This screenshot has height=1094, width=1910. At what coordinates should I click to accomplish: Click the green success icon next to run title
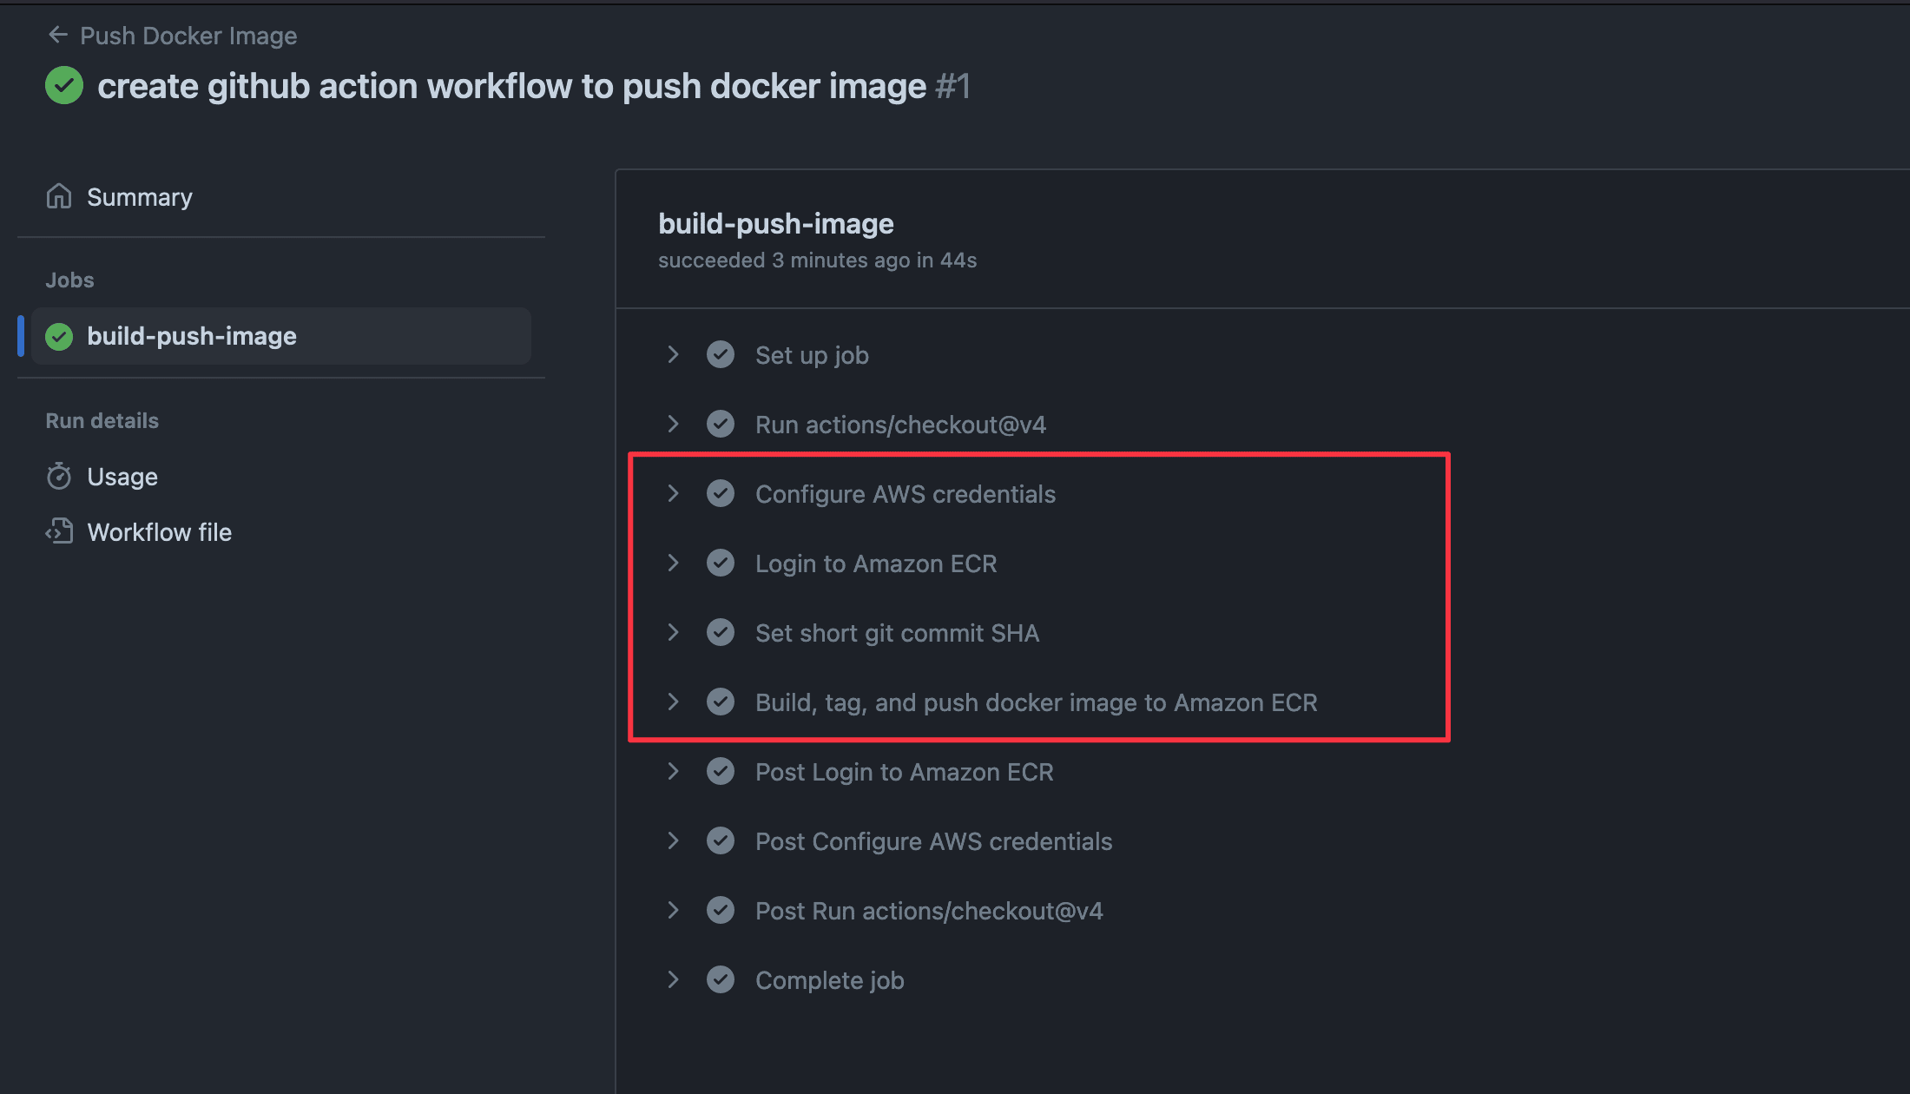pos(64,85)
